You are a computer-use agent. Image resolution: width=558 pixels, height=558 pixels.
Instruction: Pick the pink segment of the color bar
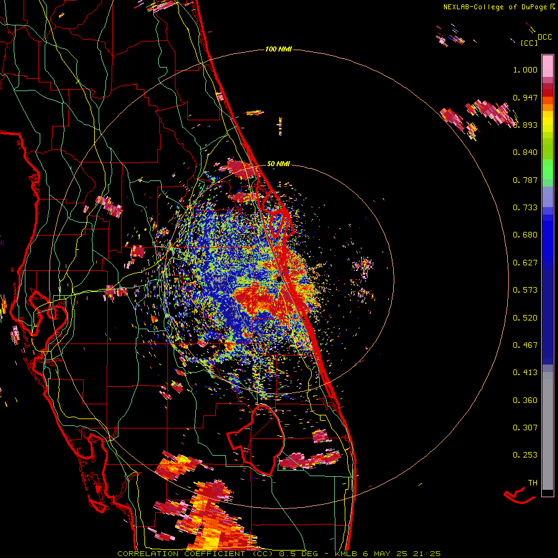[547, 66]
